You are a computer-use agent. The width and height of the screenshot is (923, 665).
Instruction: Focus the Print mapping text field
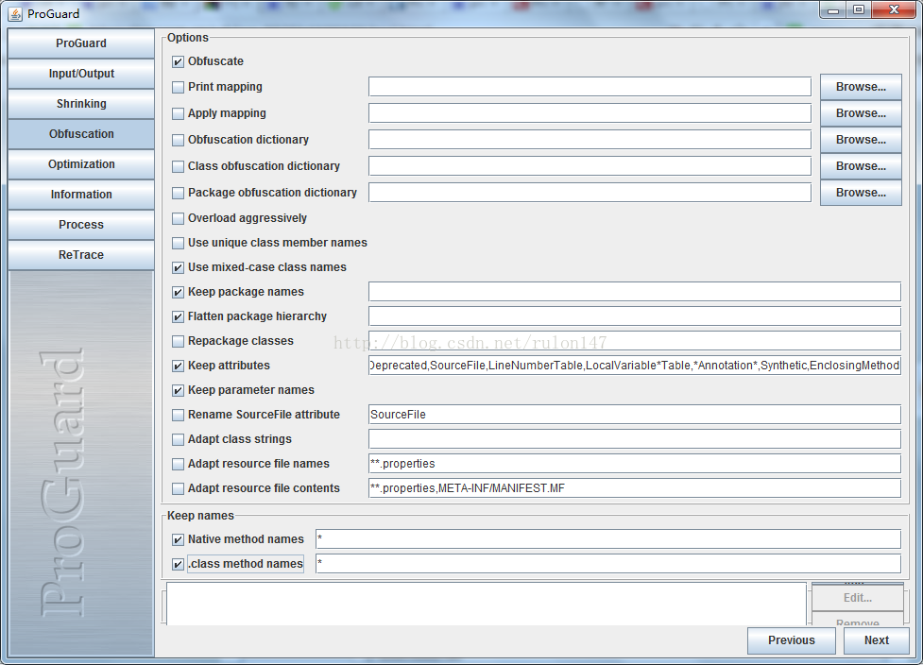pyautogui.click(x=590, y=87)
